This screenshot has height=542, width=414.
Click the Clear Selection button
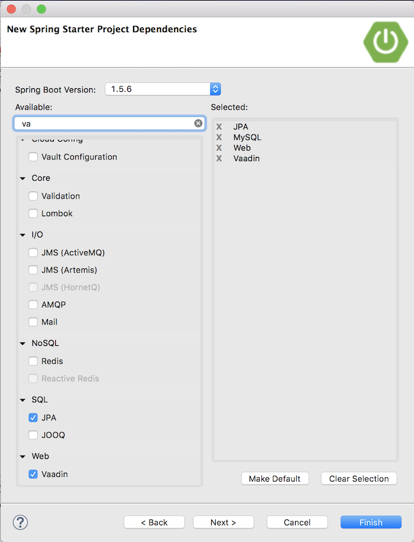coord(359,479)
